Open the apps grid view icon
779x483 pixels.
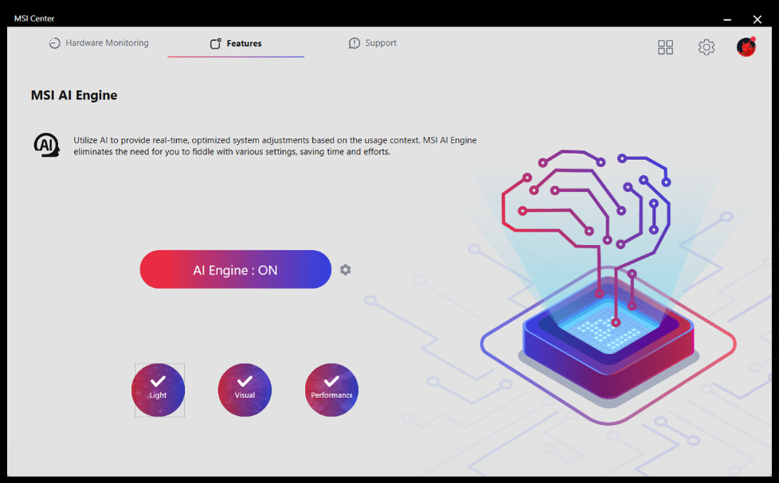tap(665, 47)
